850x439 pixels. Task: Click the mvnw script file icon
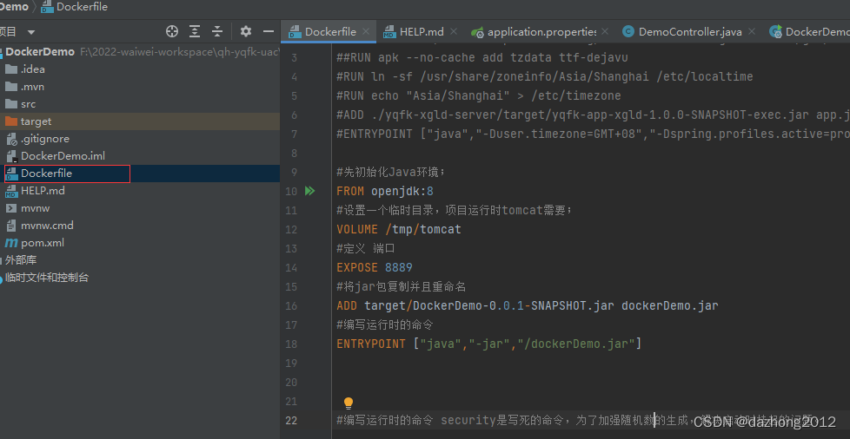click(11, 208)
